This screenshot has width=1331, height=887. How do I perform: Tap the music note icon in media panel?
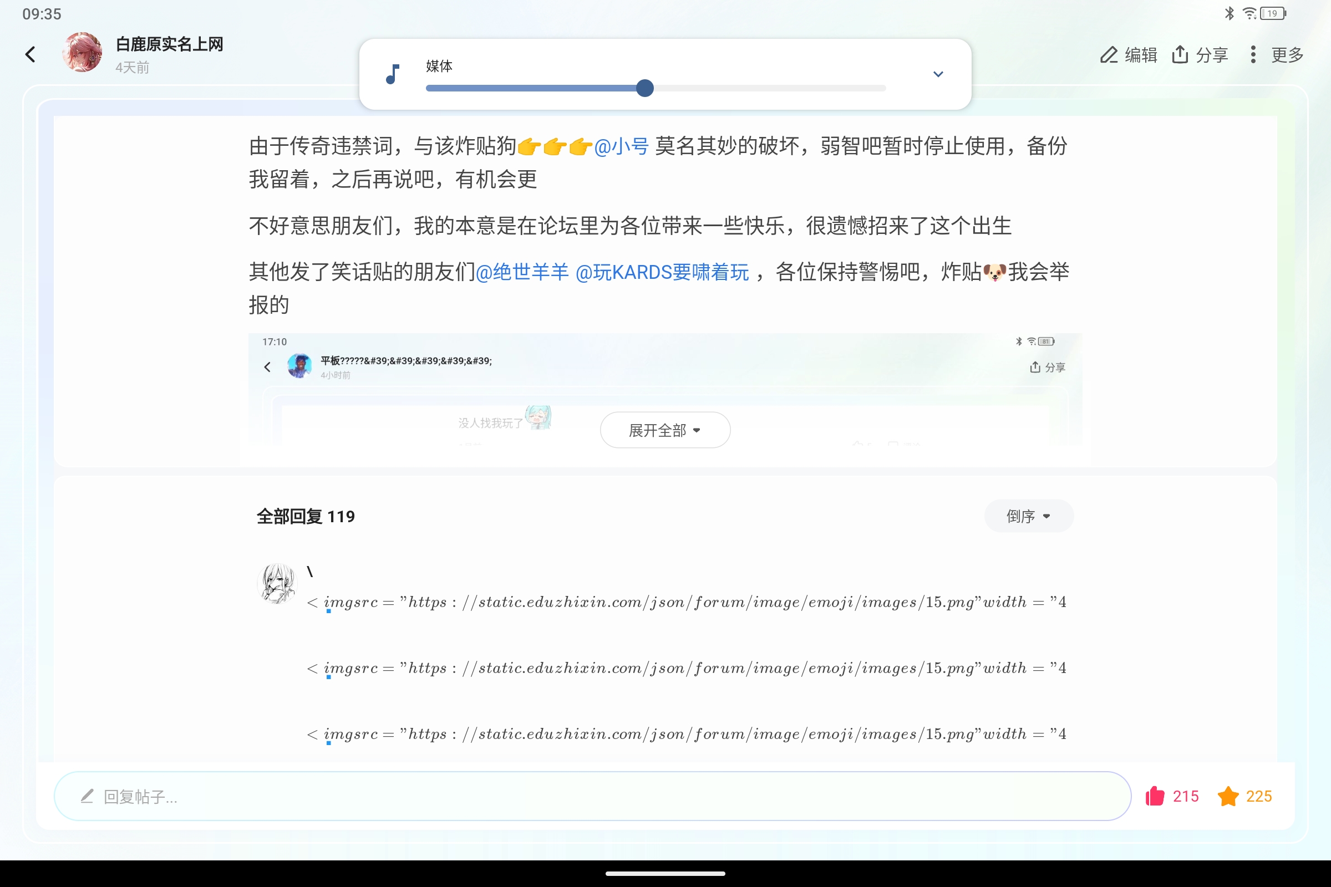[x=393, y=74]
